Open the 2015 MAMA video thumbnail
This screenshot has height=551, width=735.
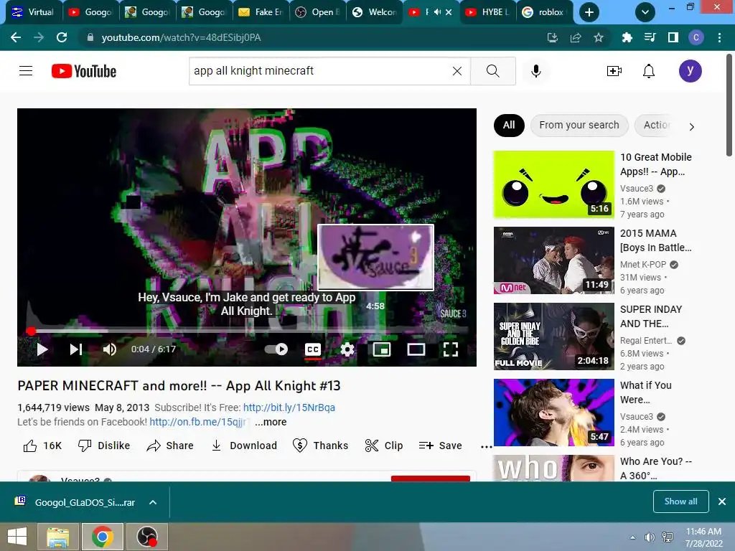[553, 260]
